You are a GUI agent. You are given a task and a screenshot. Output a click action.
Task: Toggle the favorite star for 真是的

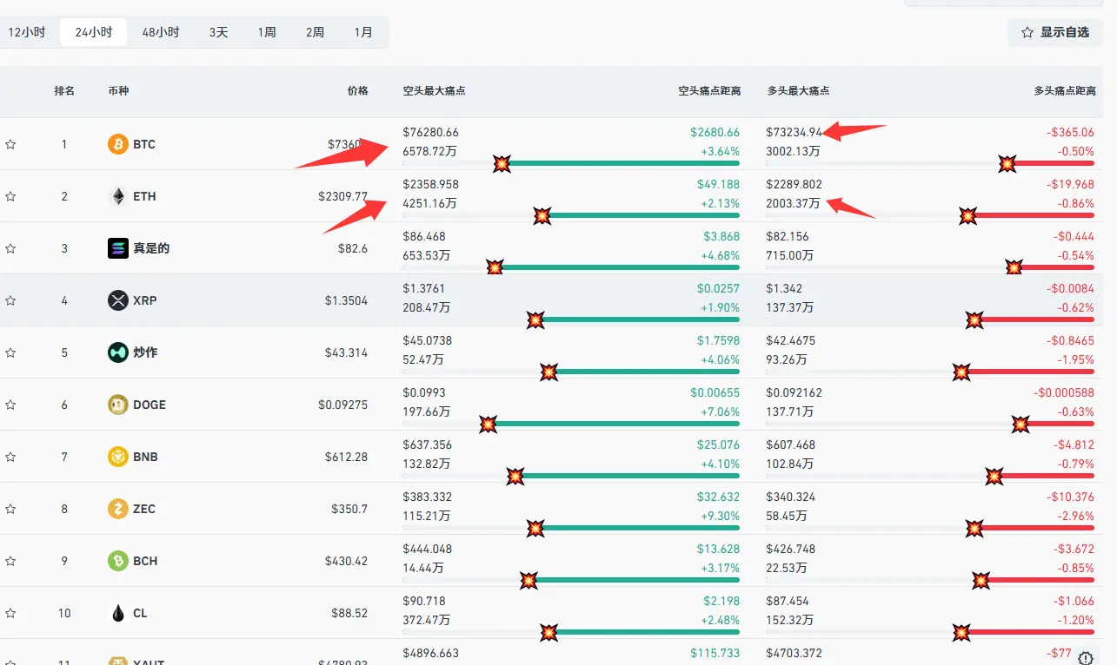(10, 248)
